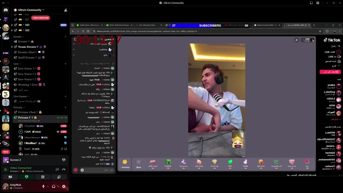
Task: Open browser extensions puzzle icon
Action: click(327, 31)
